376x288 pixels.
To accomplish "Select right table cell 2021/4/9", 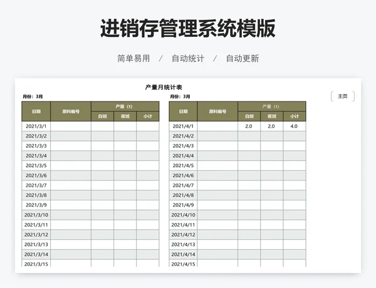I will 183,205.
